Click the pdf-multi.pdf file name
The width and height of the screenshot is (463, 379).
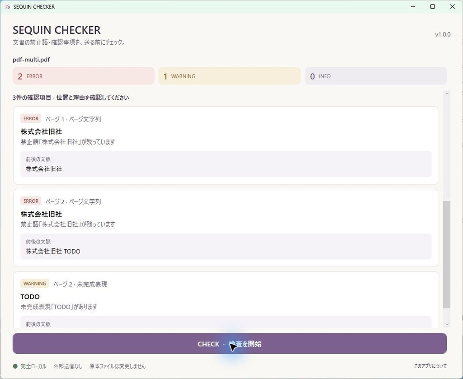[x=31, y=60]
